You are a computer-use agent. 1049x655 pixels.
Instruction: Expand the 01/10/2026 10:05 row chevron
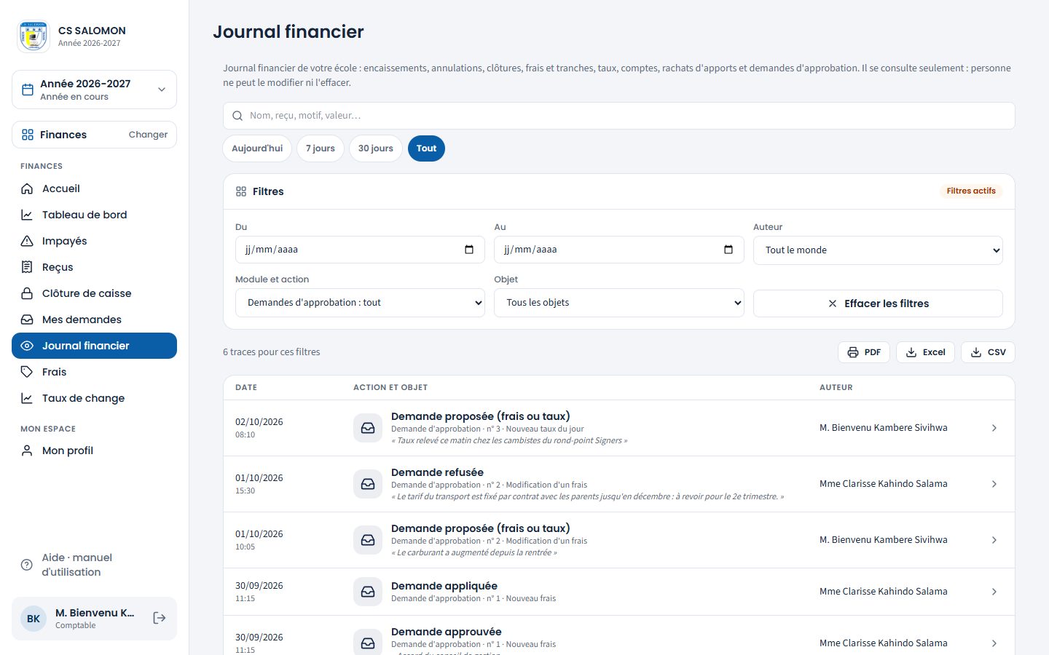[994, 540]
